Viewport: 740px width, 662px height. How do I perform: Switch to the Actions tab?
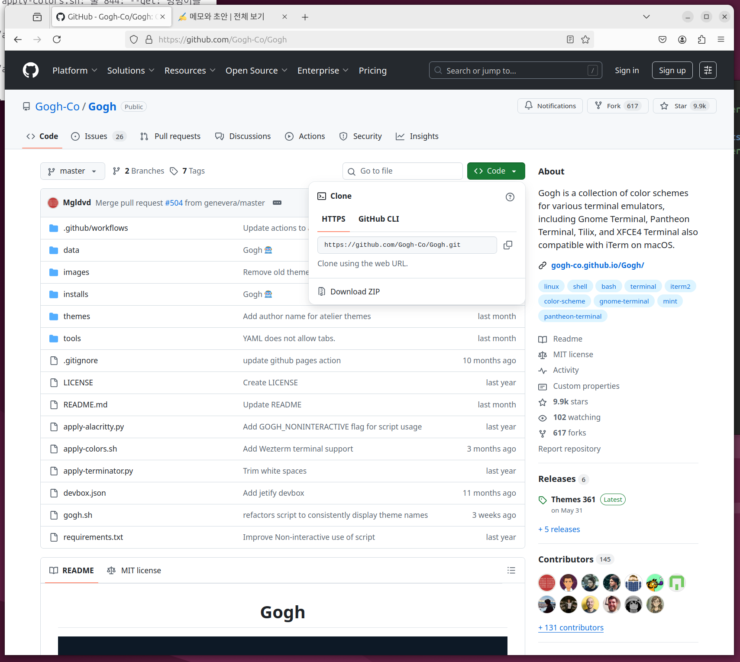point(305,136)
